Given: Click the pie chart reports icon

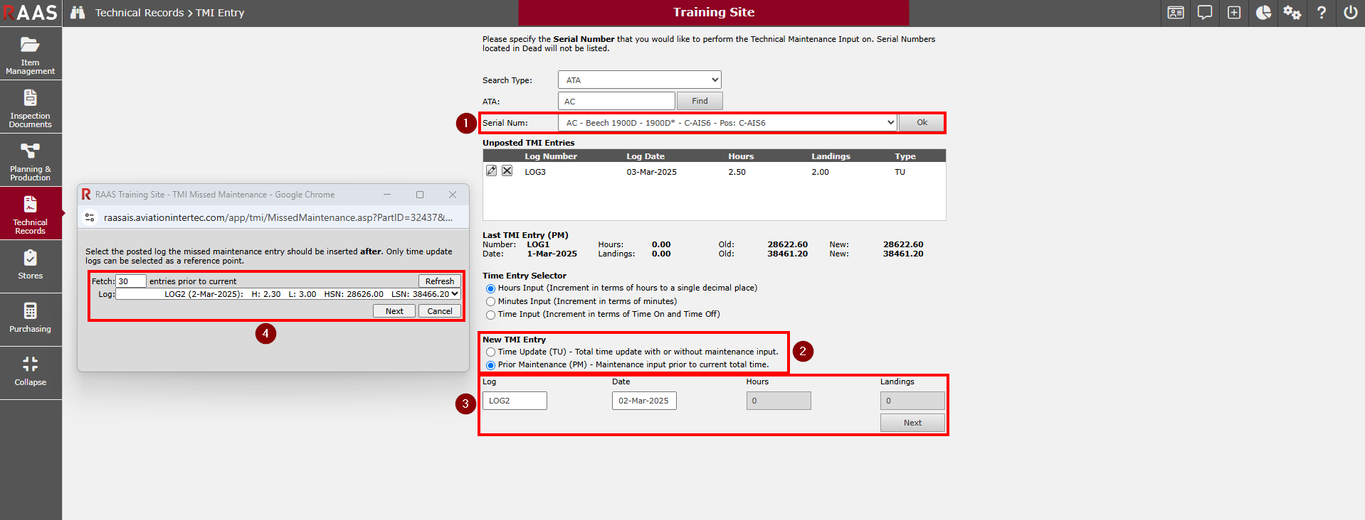Looking at the screenshot, I should [x=1263, y=13].
